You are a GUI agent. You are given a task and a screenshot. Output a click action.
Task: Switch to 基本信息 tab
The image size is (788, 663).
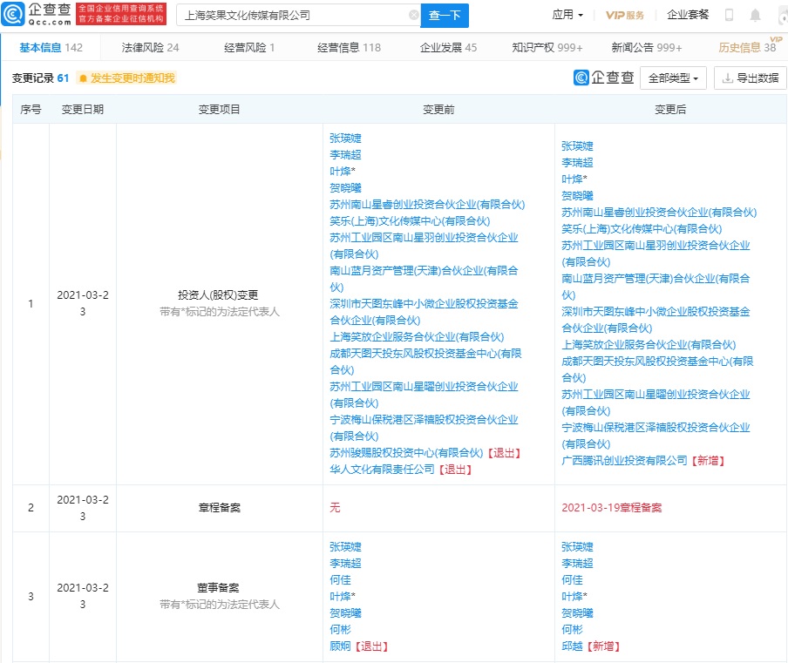pyautogui.click(x=51, y=48)
